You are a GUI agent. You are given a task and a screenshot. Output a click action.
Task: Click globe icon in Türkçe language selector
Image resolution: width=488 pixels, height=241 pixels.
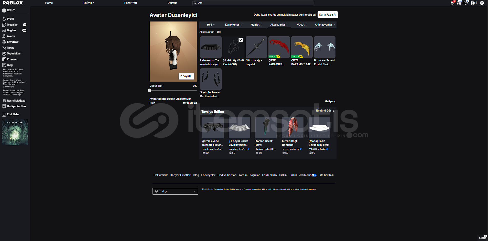point(157,191)
